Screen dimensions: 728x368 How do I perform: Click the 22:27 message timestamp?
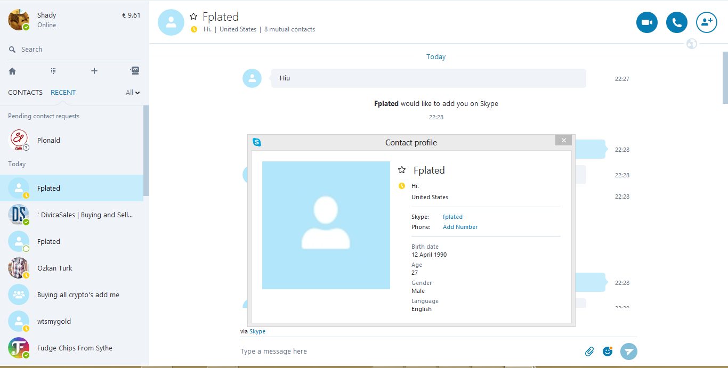point(622,79)
